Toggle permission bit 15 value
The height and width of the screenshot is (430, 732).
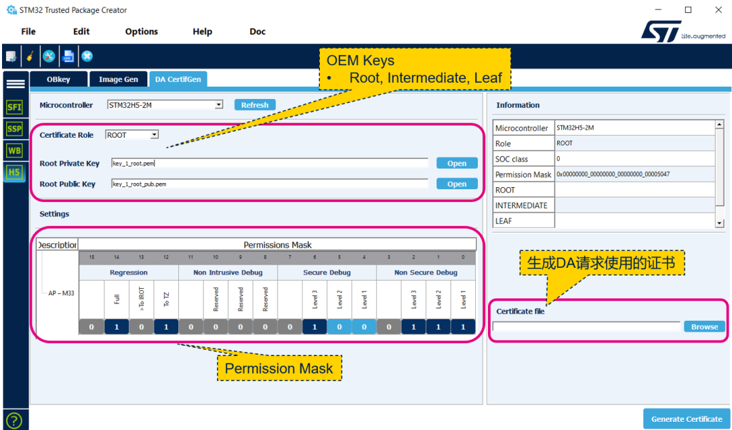pos(91,327)
